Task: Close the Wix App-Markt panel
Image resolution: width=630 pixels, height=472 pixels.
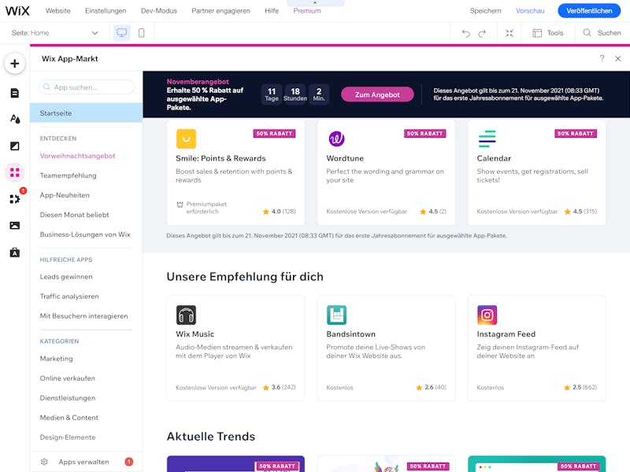Action: click(618, 58)
